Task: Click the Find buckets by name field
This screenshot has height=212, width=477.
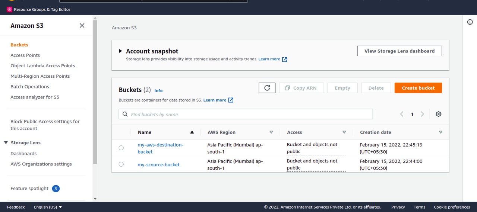Action: pos(246,114)
